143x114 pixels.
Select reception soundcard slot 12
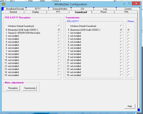[x=59, y=66]
